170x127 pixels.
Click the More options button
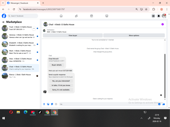pos(134,36)
